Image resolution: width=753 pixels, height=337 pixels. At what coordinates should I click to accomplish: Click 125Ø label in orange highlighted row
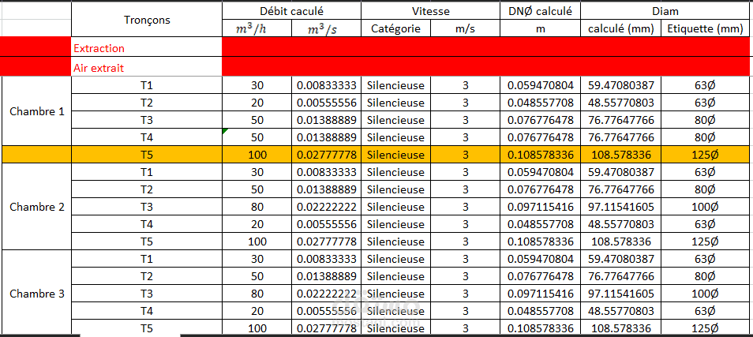click(706, 155)
